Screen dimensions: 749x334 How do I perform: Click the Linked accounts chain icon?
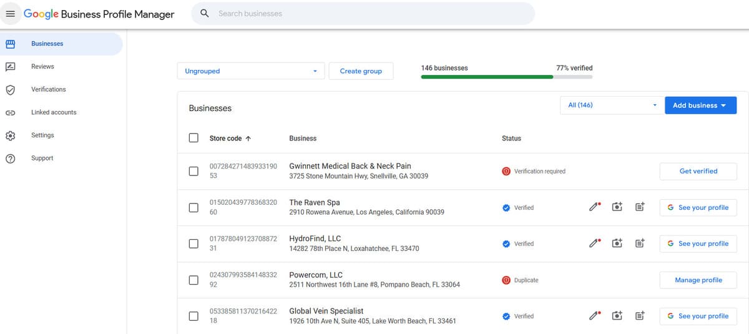tap(10, 112)
